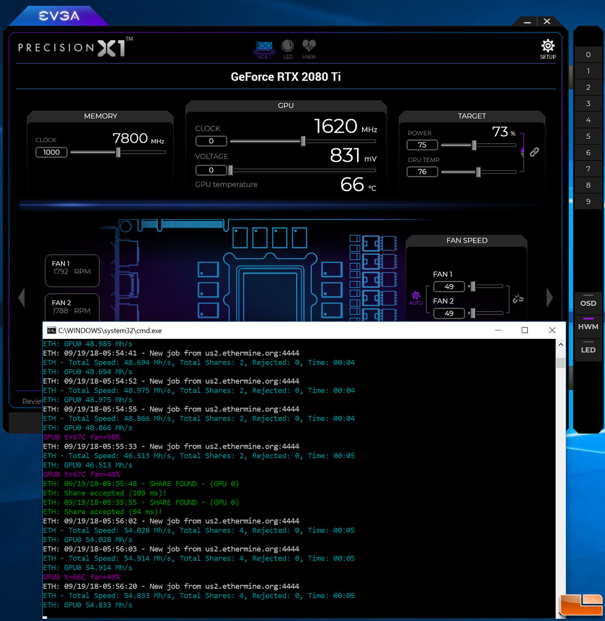This screenshot has height=621, width=605.
Task: Select profile slot 4
Action: [588, 120]
